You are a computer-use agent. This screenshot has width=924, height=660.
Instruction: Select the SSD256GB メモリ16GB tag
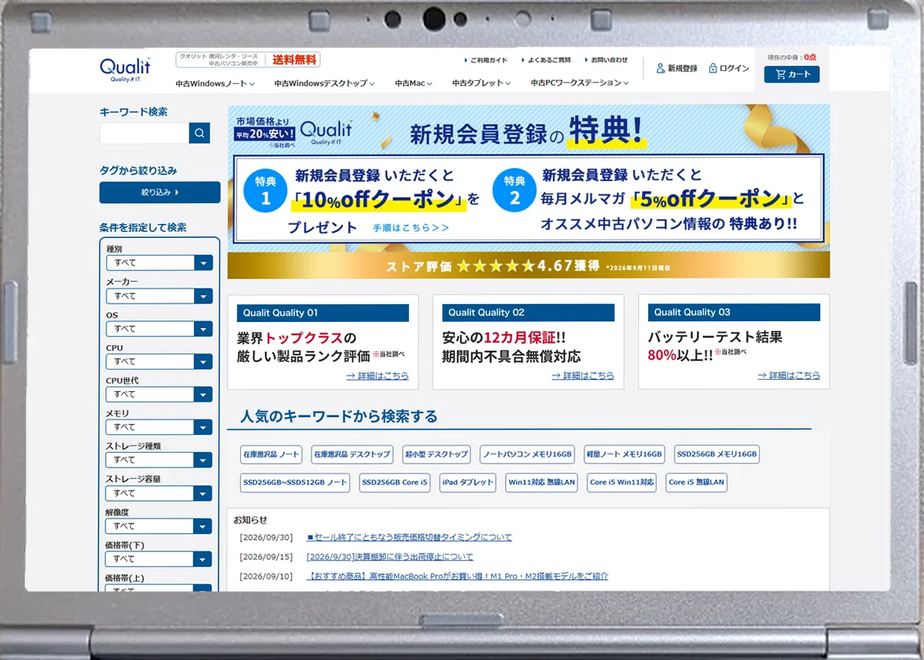coord(717,454)
